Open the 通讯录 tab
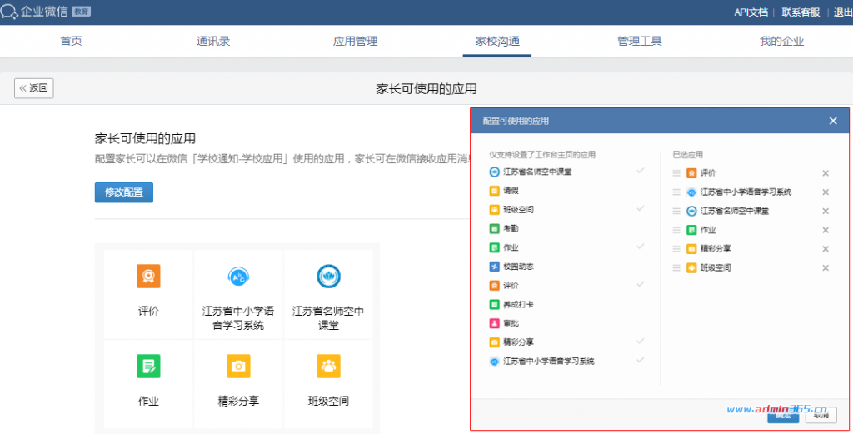853x434 pixels. (213, 42)
